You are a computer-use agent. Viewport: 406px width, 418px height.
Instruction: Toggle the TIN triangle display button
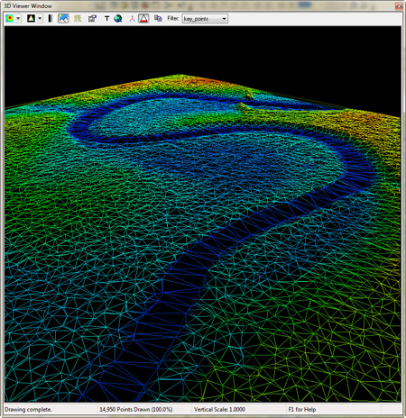(x=143, y=19)
